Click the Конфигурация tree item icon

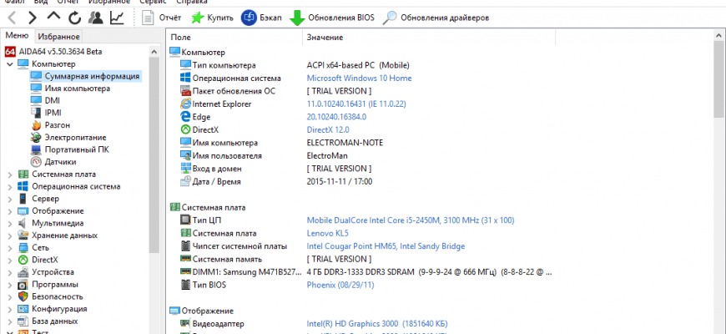pos(23,308)
